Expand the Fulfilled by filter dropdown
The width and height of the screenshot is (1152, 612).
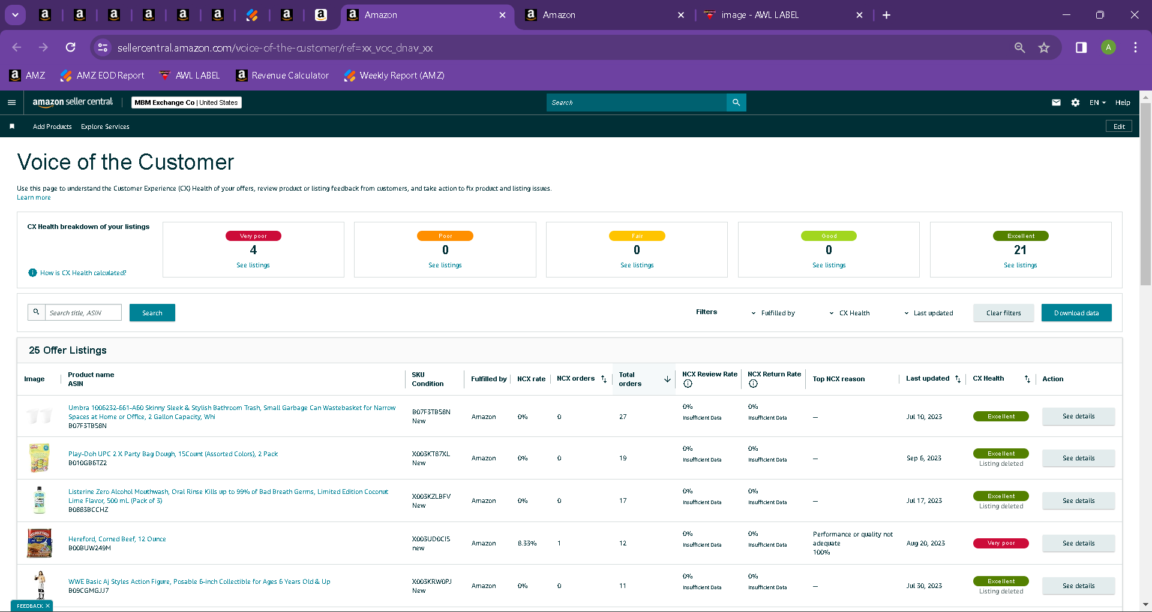click(773, 313)
